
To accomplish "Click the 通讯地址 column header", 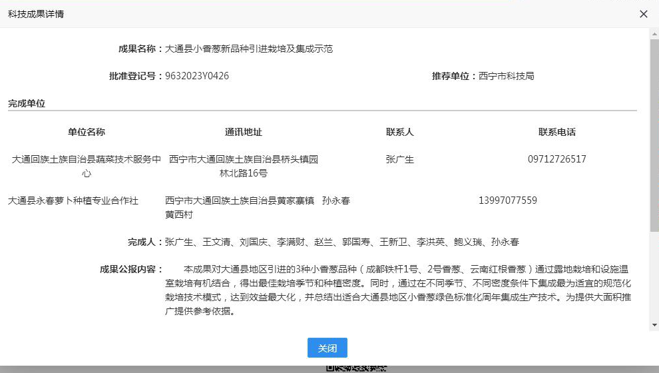I will pos(244,132).
